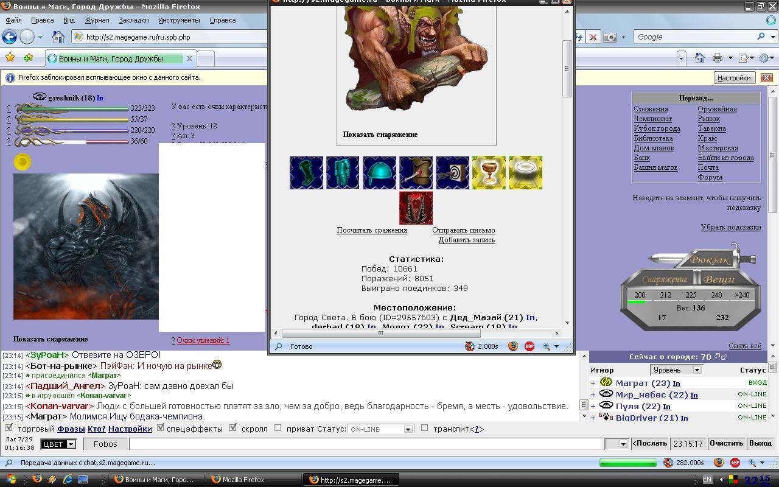Click the 'Настройки' button in the popup-blocked bar
779x487 pixels.
coord(734,78)
